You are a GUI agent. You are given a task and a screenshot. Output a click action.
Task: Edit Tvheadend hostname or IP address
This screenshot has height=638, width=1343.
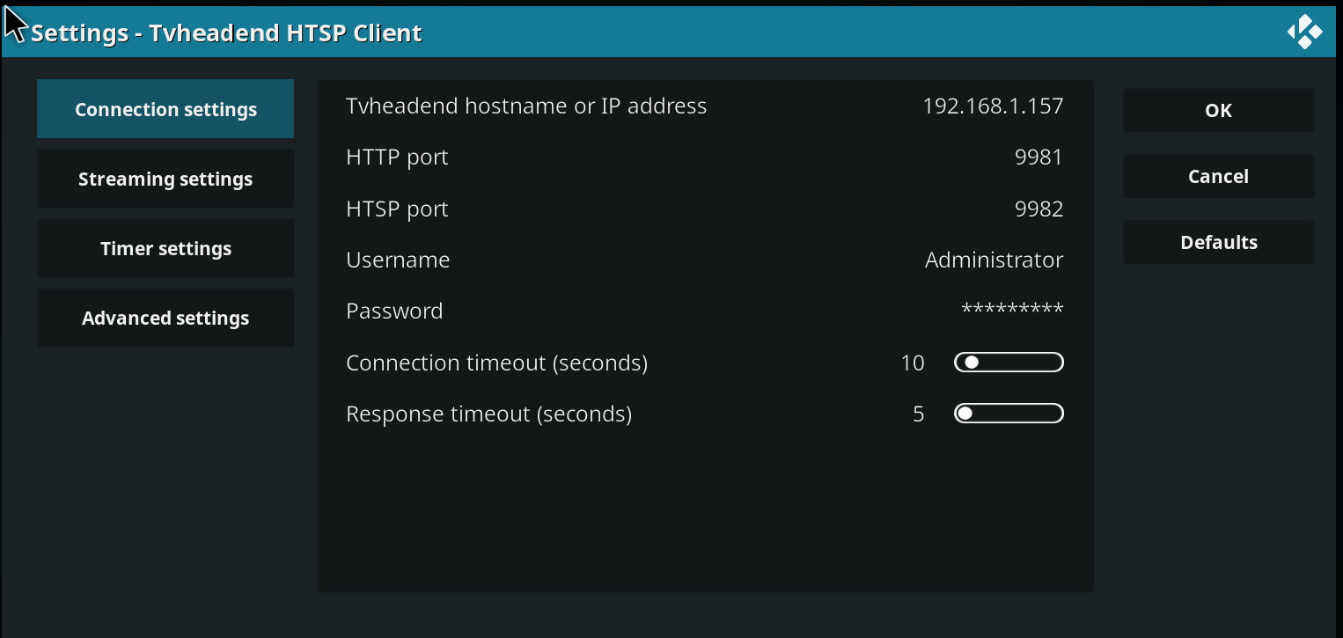[x=526, y=106]
